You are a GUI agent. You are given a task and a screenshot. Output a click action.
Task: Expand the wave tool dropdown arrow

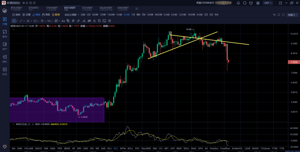[x=52, y=21]
